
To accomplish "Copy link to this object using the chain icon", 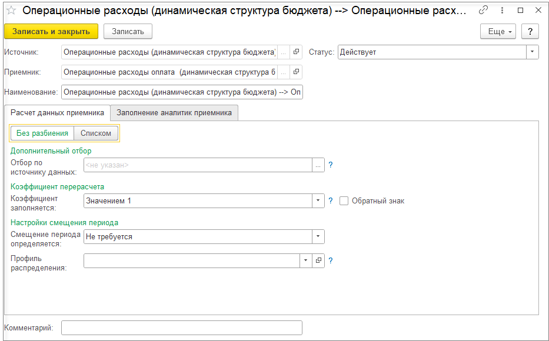I will click(x=484, y=11).
